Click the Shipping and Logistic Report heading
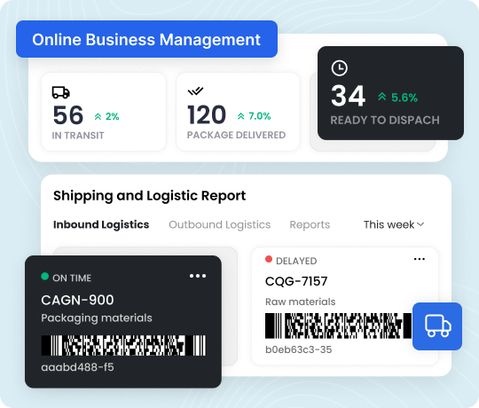 click(x=149, y=196)
